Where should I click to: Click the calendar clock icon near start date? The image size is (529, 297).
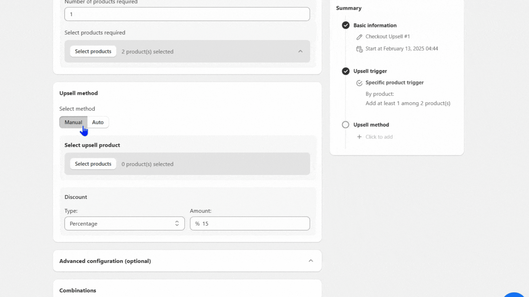[359, 49]
